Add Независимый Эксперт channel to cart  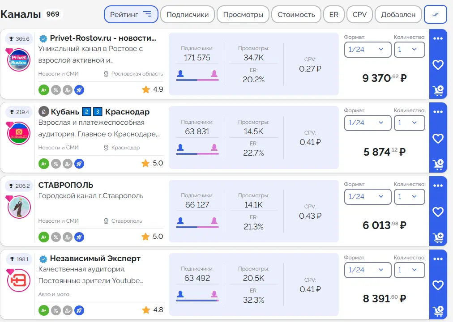point(438,309)
